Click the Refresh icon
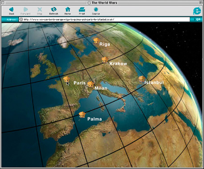This screenshot has width=204, height=169. click(x=53, y=10)
